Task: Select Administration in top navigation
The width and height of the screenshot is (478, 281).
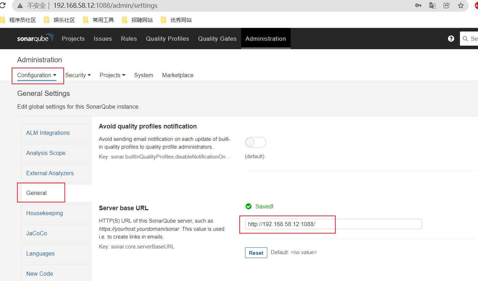Action: (266, 39)
